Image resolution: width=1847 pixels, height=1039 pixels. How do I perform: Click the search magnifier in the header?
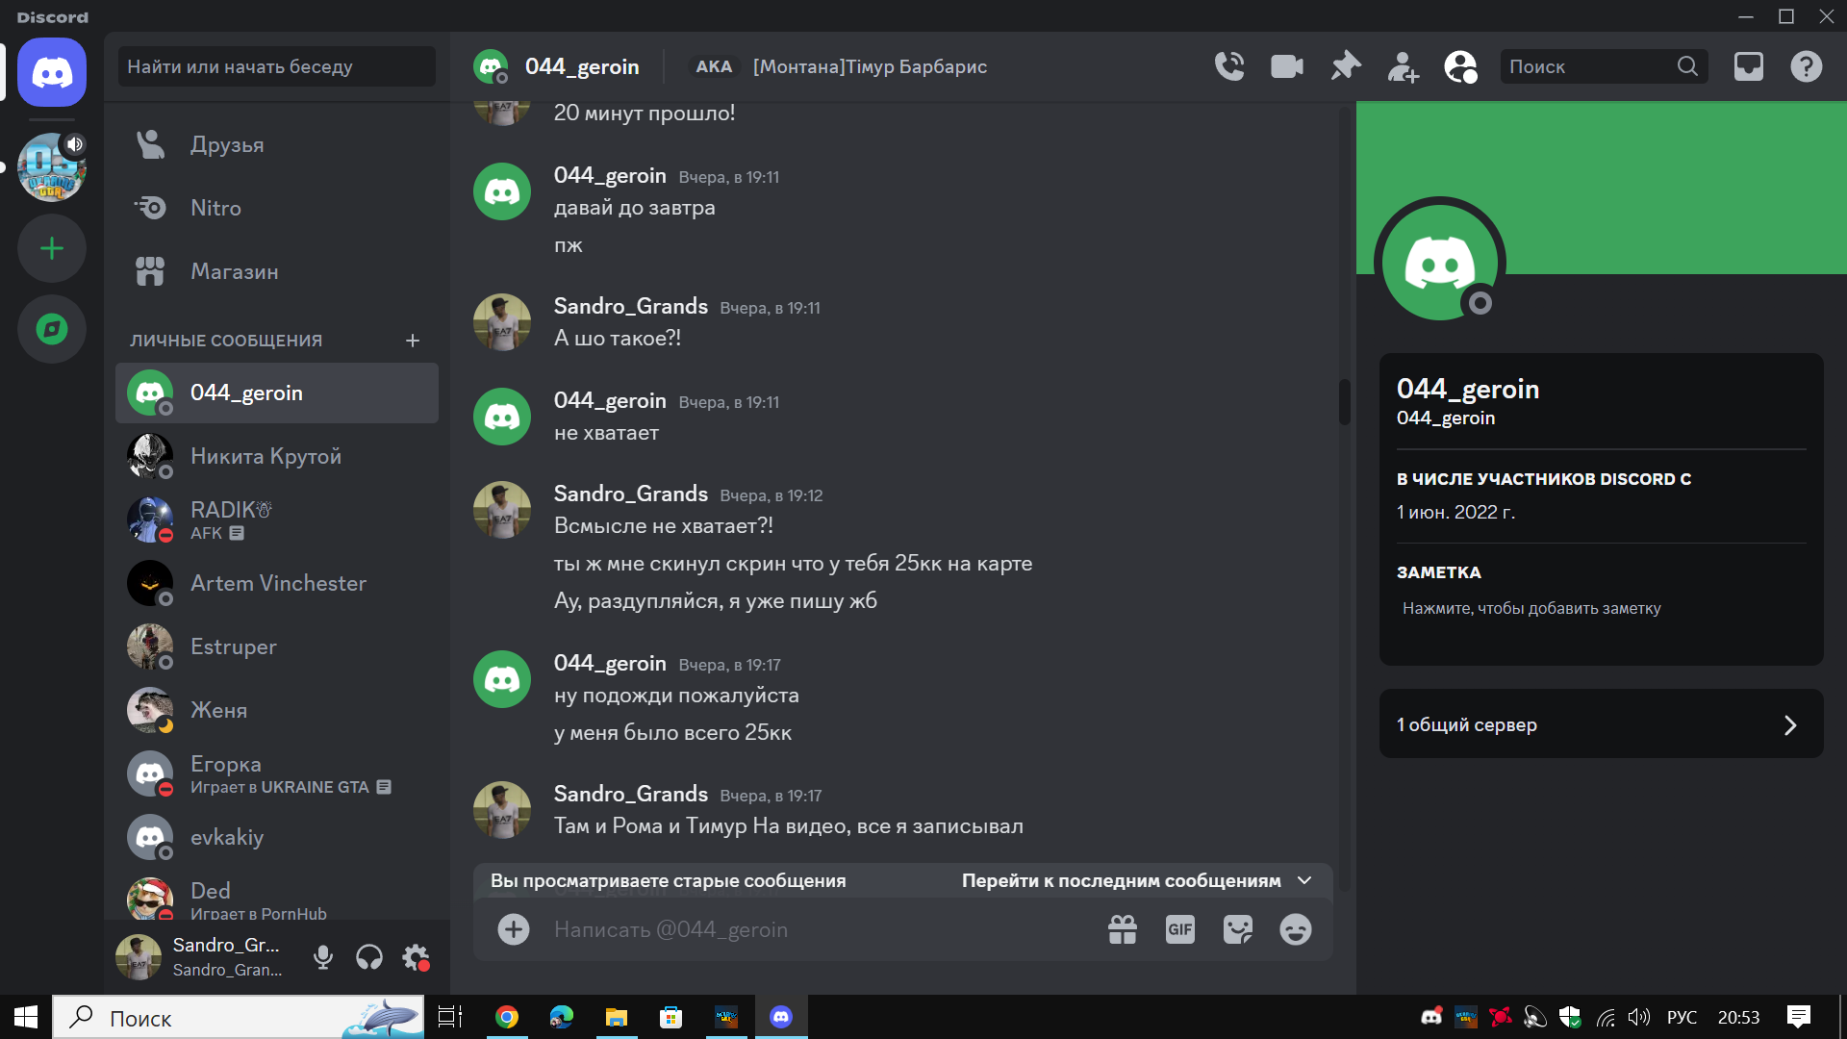pyautogui.click(x=1687, y=66)
